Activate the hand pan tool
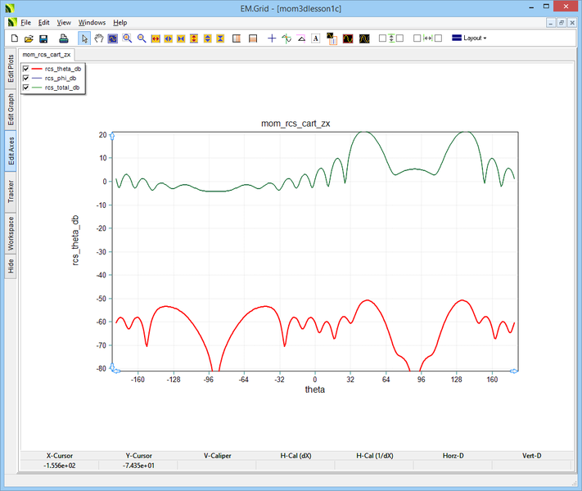 (99, 38)
